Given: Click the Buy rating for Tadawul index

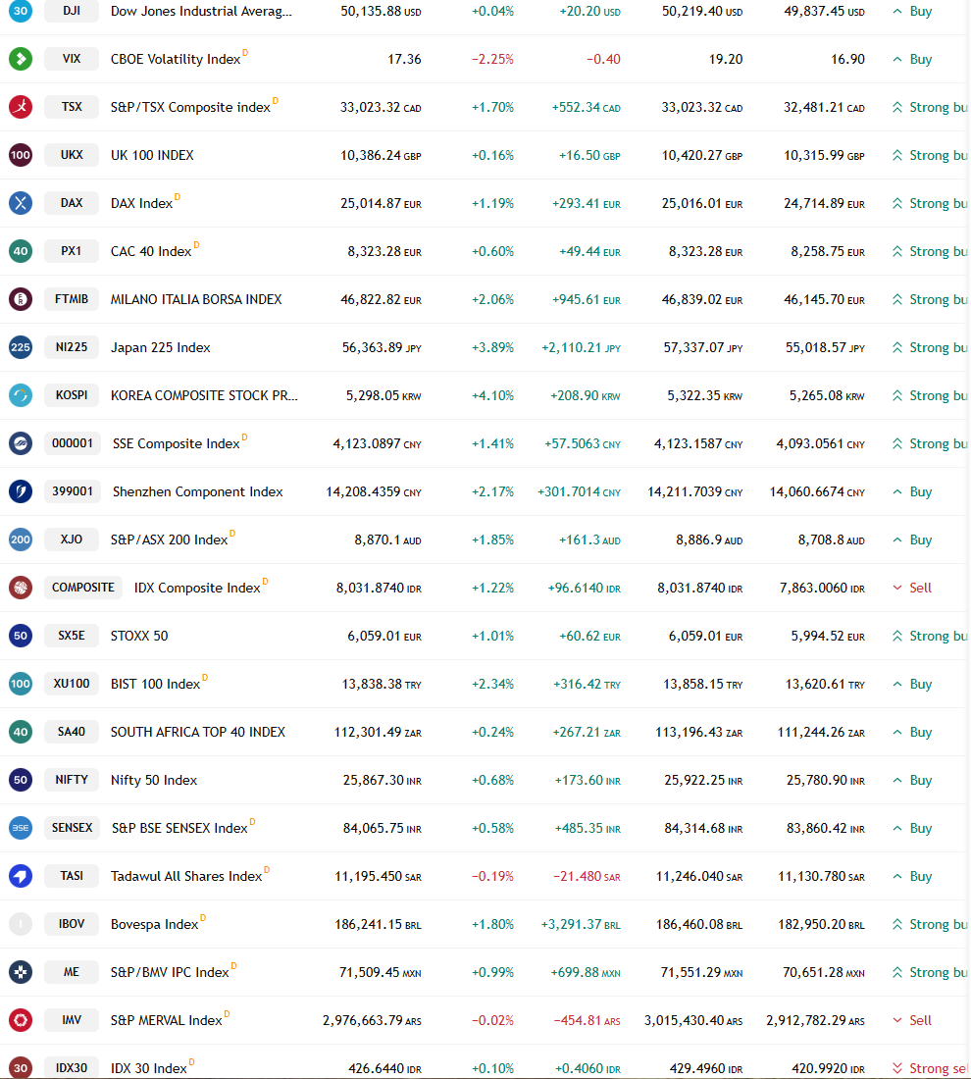Looking at the screenshot, I should tap(912, 877).
